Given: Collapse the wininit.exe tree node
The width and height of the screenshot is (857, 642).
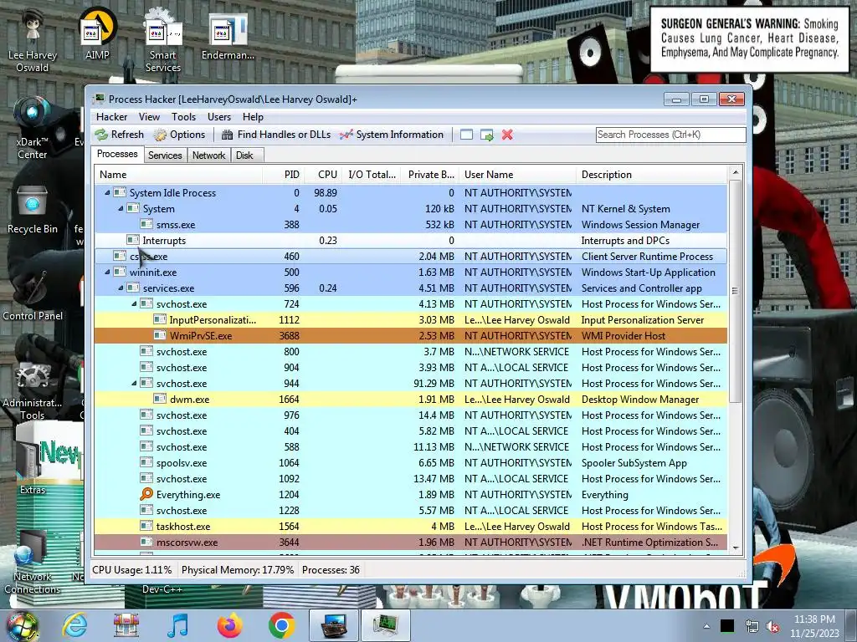Looking at the screenshot, I should (x=107, y=272).
